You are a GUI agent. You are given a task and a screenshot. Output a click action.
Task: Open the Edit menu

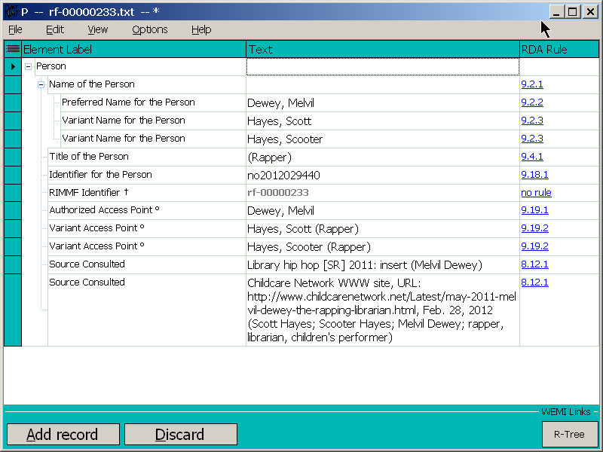pos(55,29)
